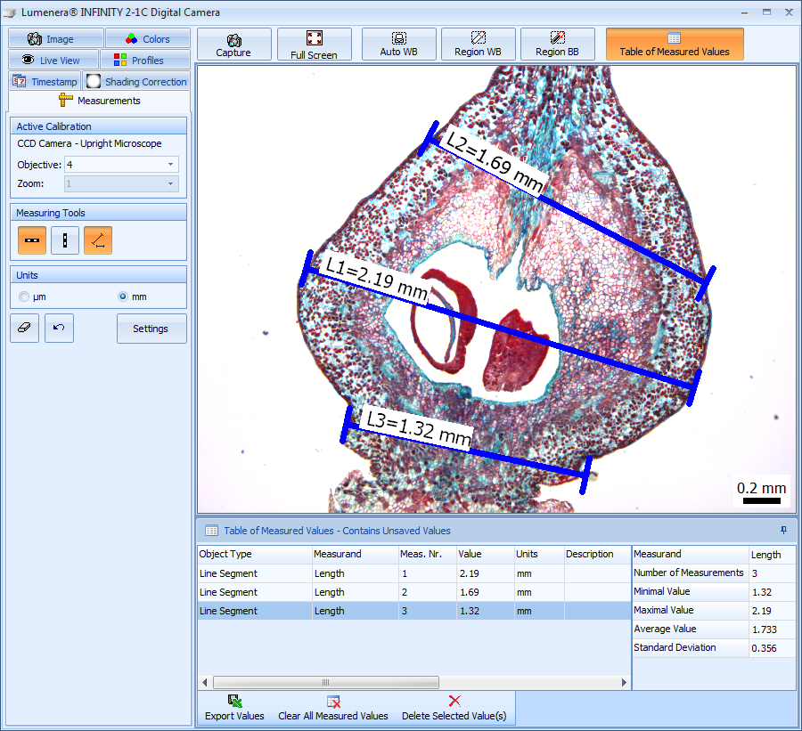Select the vertical line measuring tool
Screen dimensions: 802x731
coord(64,240)
